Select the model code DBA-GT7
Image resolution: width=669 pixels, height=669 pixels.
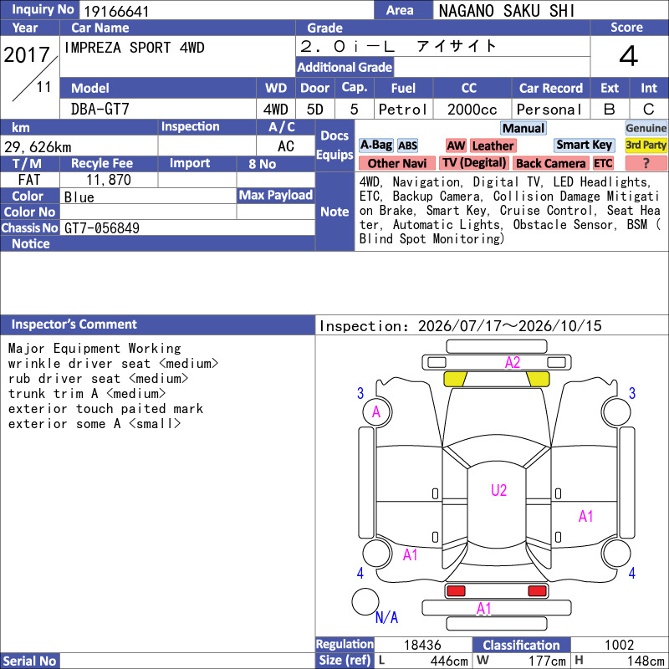100,110
